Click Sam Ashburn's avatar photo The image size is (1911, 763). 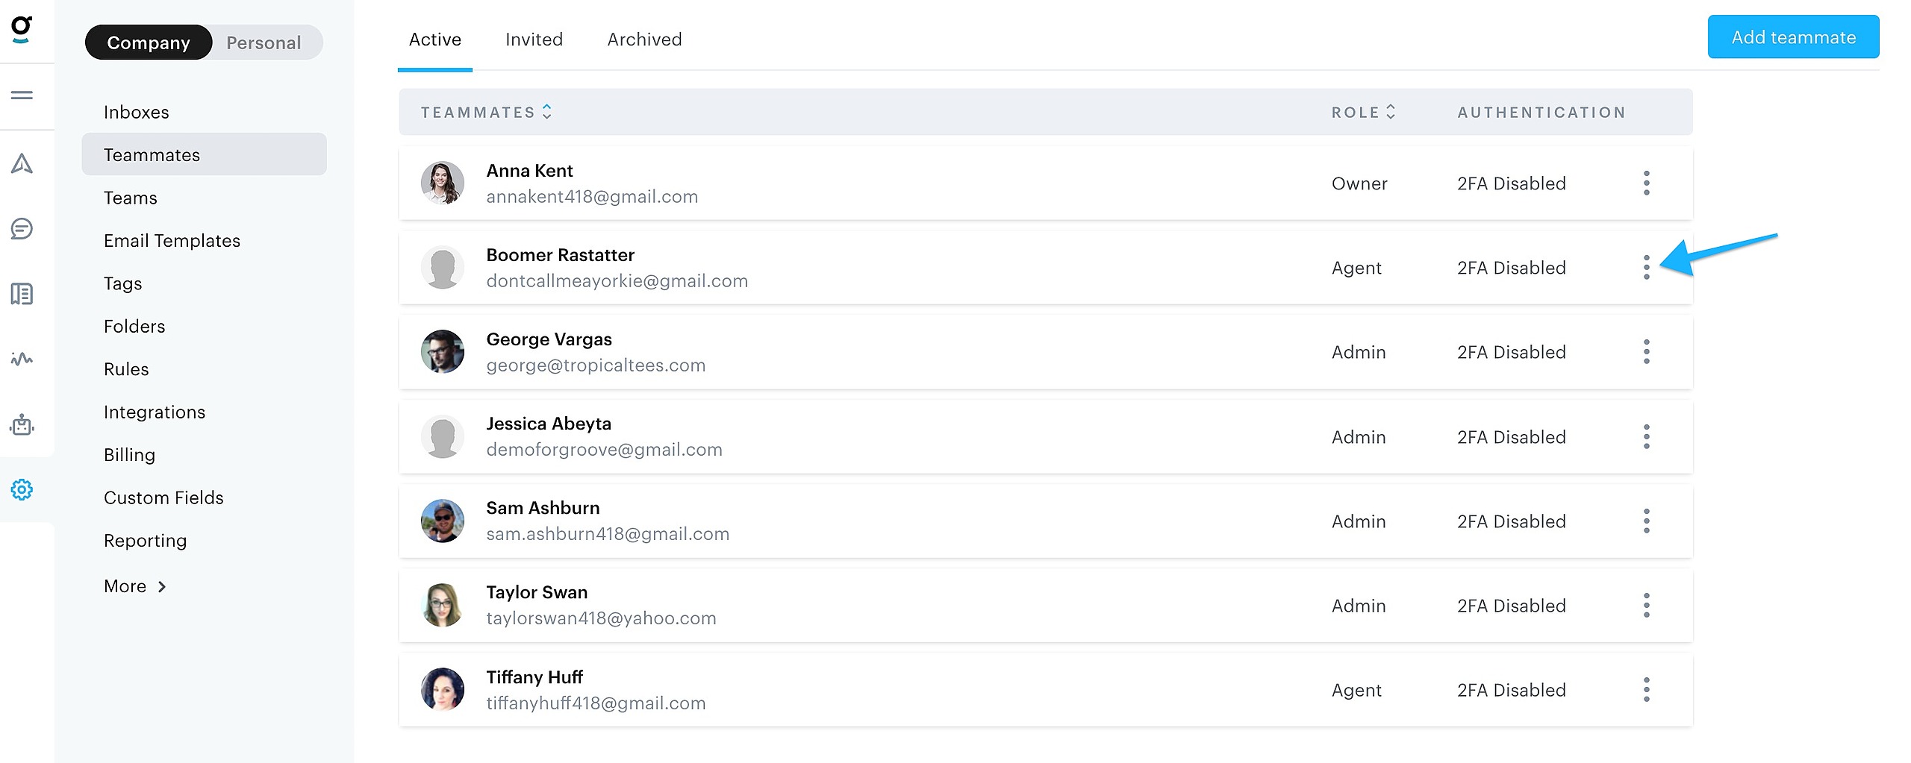pos(443,521)
